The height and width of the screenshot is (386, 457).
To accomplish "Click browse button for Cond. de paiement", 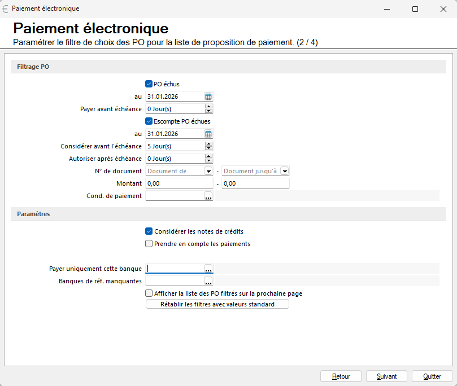I will click(208, 196).
